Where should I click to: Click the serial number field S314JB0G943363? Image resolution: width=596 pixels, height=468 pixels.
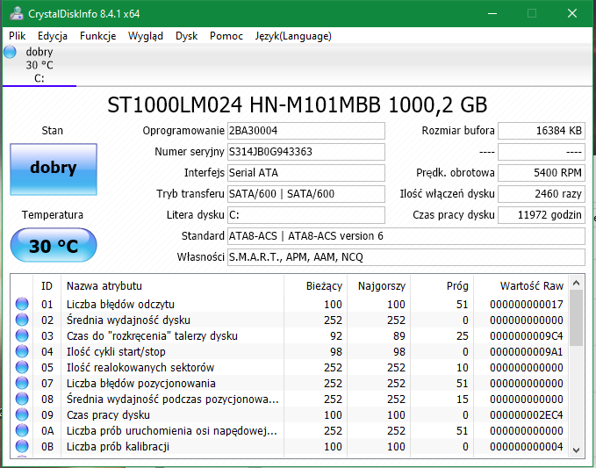pyautogui.click(x=306, y=152)
